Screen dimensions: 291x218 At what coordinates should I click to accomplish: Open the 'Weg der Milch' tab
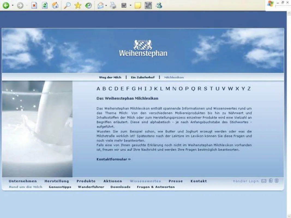110,77
